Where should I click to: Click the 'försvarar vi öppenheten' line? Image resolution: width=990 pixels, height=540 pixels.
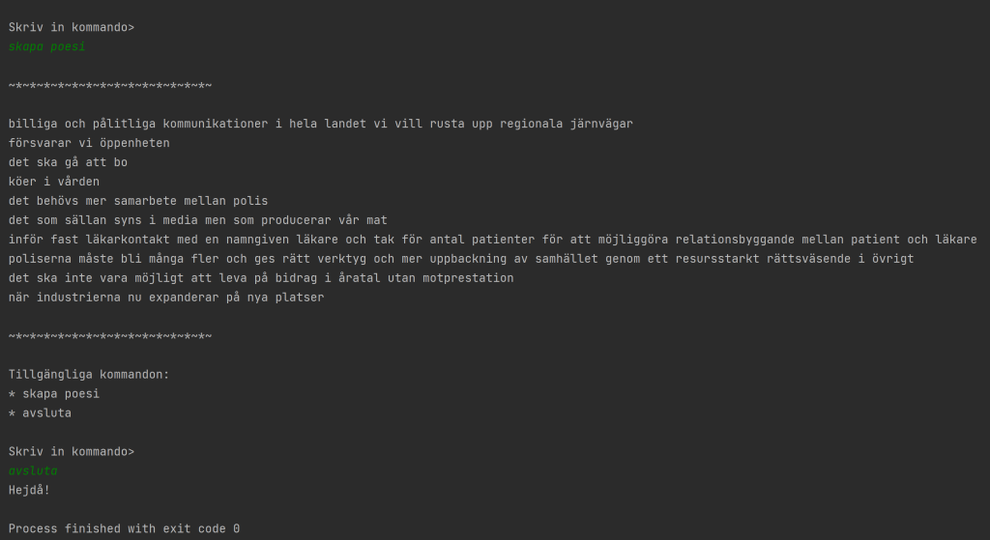tap(89, 143)
